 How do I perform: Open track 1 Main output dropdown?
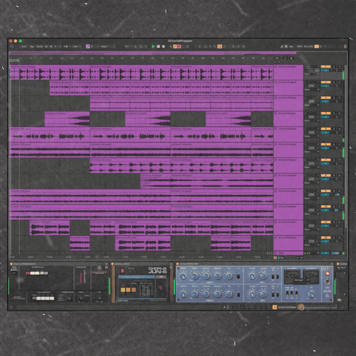pyautogui.click(x=312, y=74)
